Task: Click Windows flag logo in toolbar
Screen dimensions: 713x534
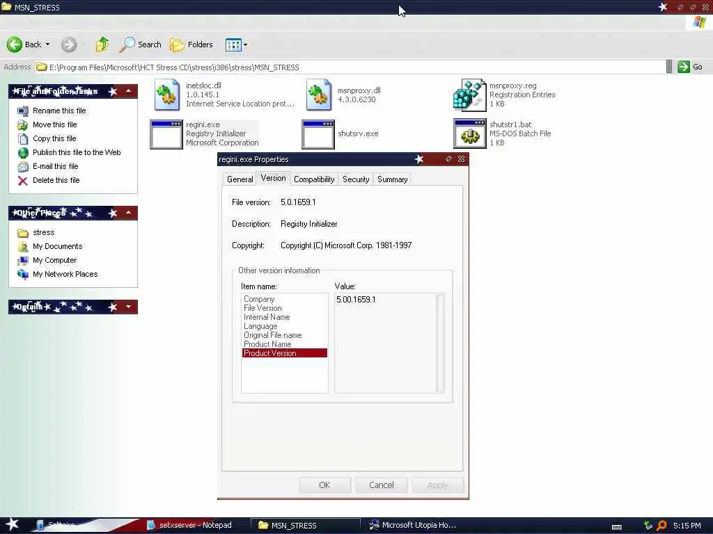Action: [699, 22]
